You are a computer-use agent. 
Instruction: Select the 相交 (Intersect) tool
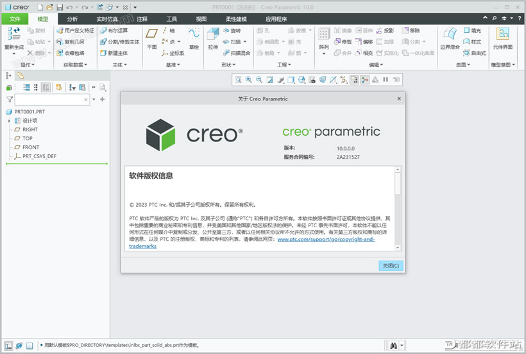pos(364,53)
